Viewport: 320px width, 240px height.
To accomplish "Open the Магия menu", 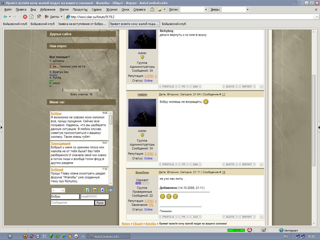I will [x=64, y=9].
